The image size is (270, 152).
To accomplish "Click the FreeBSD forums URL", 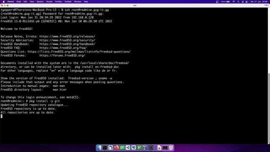I will coord(62,55).
